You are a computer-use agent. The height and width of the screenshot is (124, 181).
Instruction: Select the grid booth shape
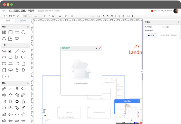tap(4, 32)
